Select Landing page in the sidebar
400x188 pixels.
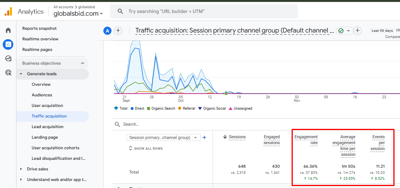point(45,137)
